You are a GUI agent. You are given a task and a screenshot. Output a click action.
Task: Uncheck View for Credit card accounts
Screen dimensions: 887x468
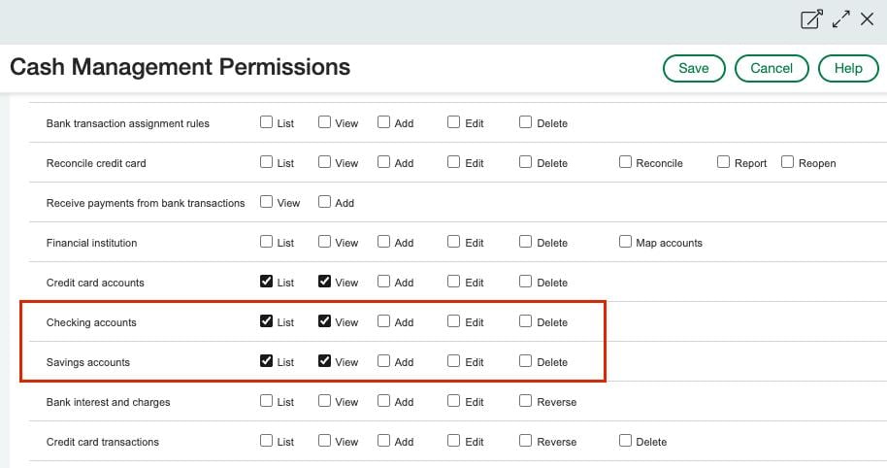pos(325,282)
